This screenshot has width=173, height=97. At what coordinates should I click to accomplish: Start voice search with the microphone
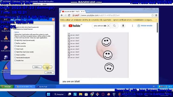tap(123, 26)
